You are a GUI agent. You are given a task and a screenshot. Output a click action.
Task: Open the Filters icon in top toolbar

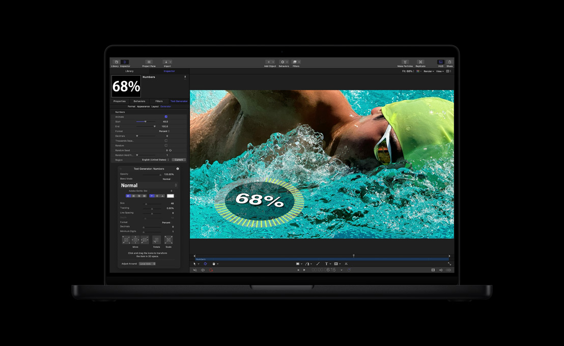(x=296, y=62)
